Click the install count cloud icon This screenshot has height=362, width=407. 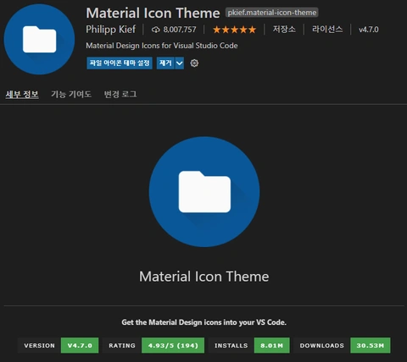[156, 30]
